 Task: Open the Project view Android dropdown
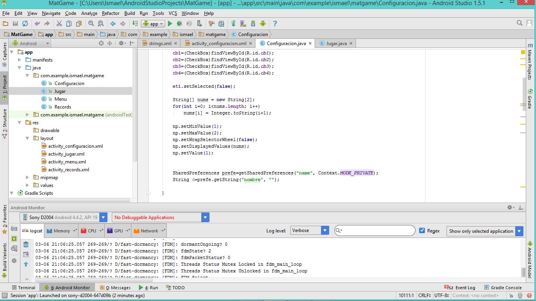coord(31,44)
